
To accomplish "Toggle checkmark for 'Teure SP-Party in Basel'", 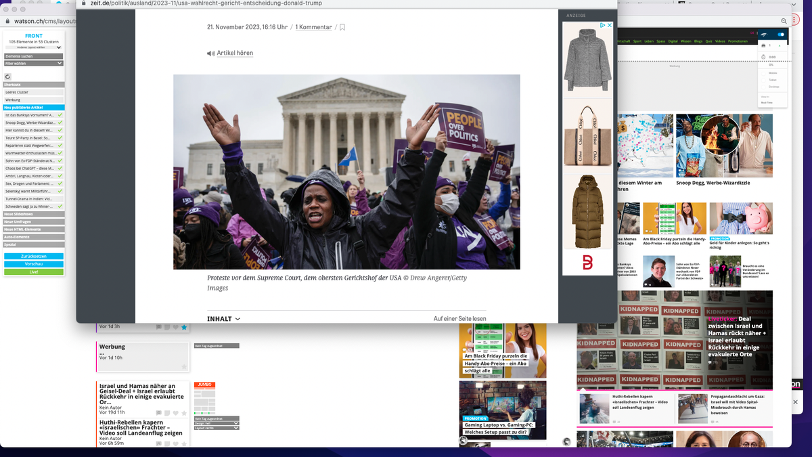I will 60,137.
